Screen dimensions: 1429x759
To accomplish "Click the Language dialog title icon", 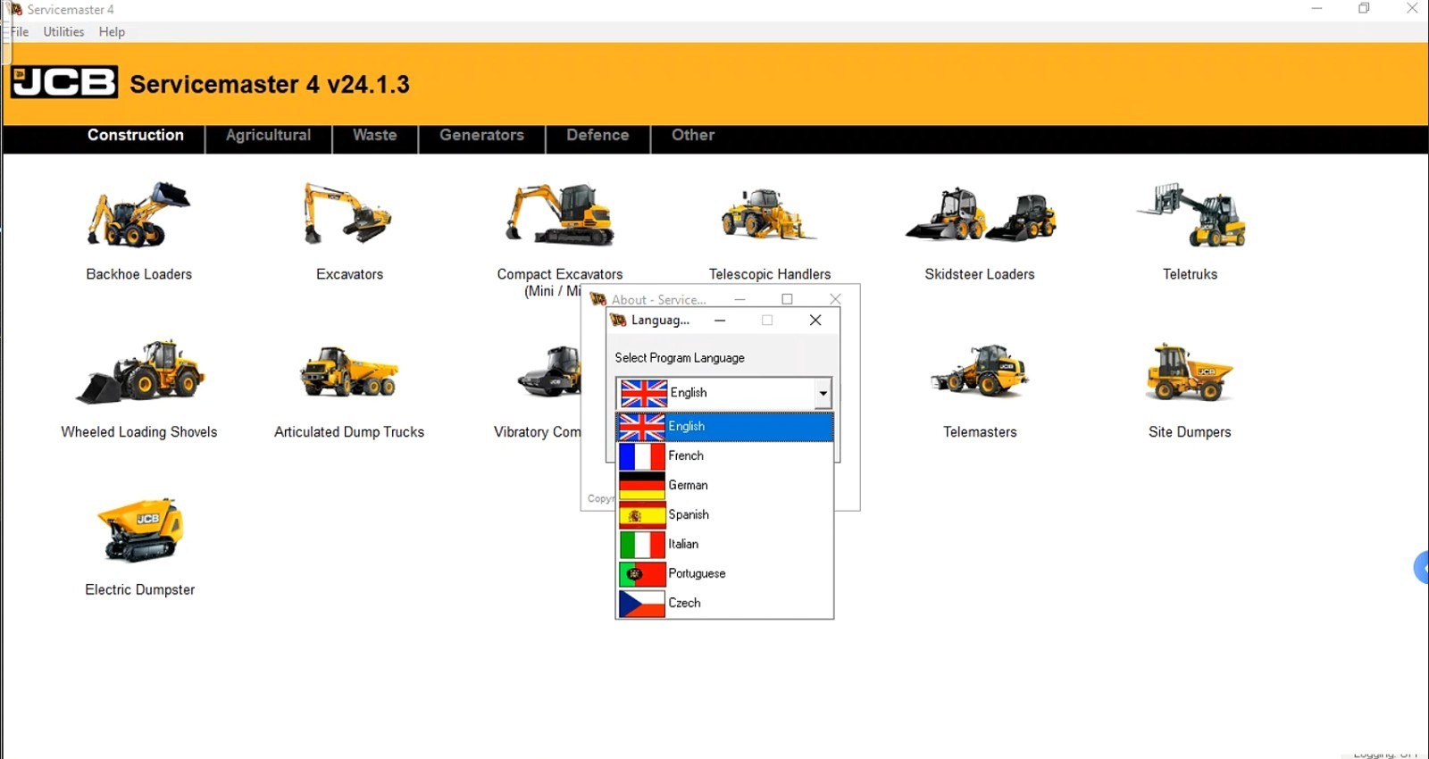I will [618, 320].
